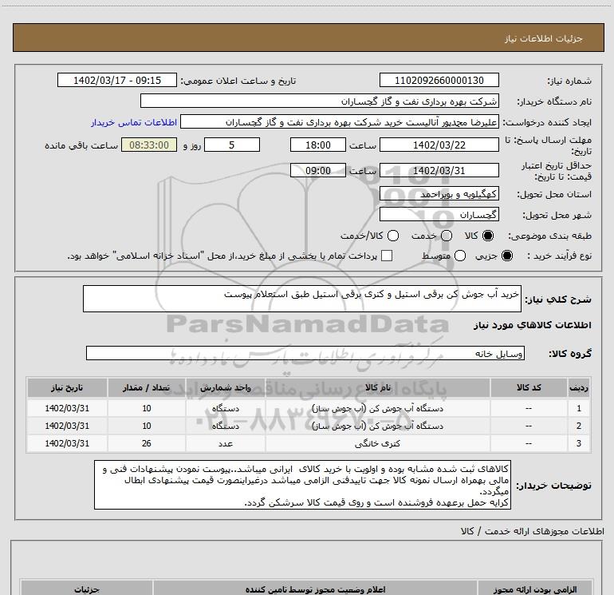Click the الزامی بودن ارائه مجوز column header
Viewport: 614px width, 595px height.
[535, 589]
